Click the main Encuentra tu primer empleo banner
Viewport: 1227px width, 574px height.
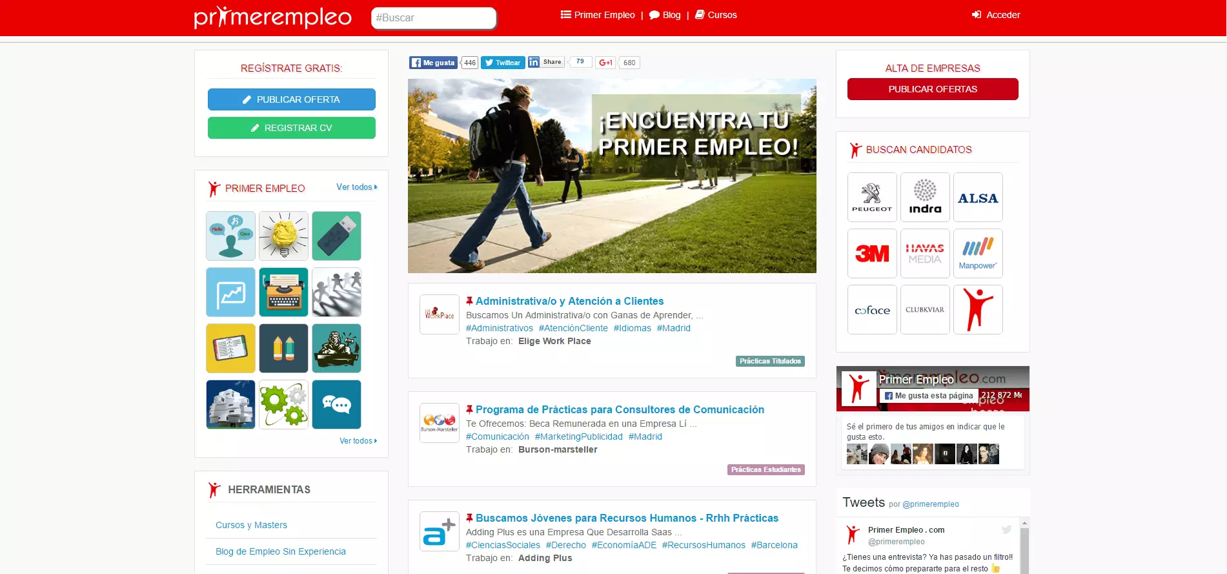612,176
